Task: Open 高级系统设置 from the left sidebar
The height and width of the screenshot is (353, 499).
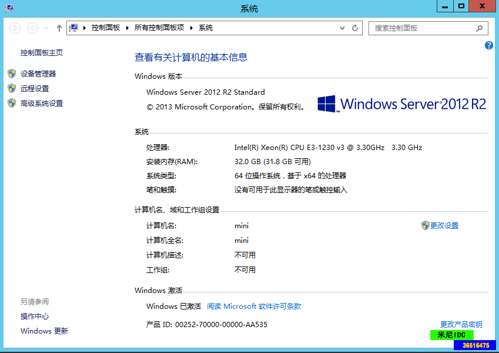Action: click(42, 103)
